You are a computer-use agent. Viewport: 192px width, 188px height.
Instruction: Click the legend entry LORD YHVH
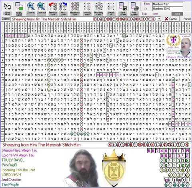click(11, 175)
